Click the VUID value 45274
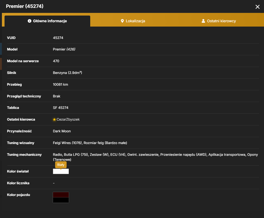Screen dimensions: 264x218 58,38
